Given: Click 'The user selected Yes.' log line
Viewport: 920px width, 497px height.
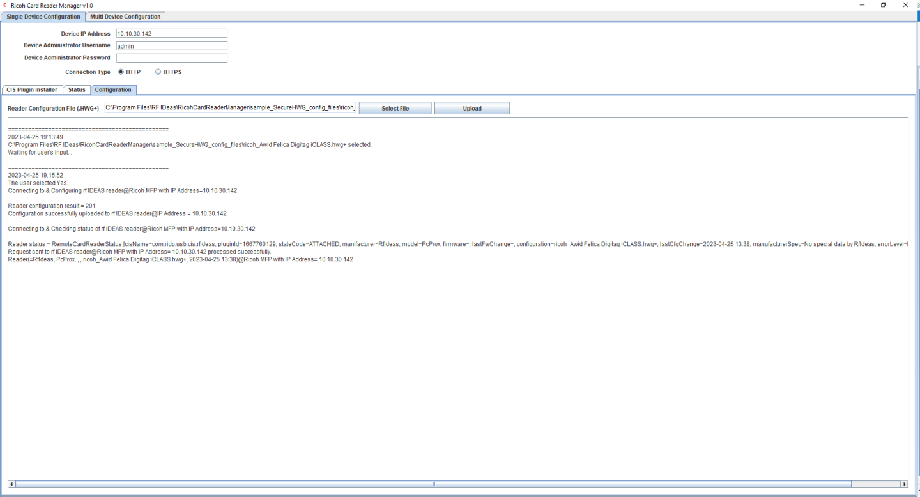Looking at the screenshot, I should [38, 183].
